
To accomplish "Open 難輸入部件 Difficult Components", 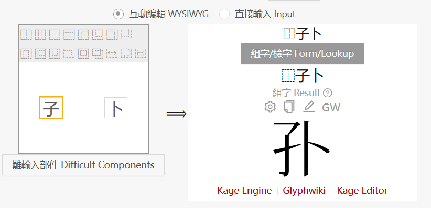I will pyautogui.click(x=83, y=165).
